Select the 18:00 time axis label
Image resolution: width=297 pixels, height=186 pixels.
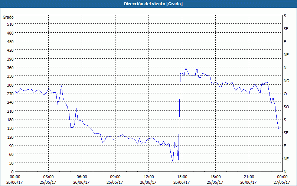(216, 177)
